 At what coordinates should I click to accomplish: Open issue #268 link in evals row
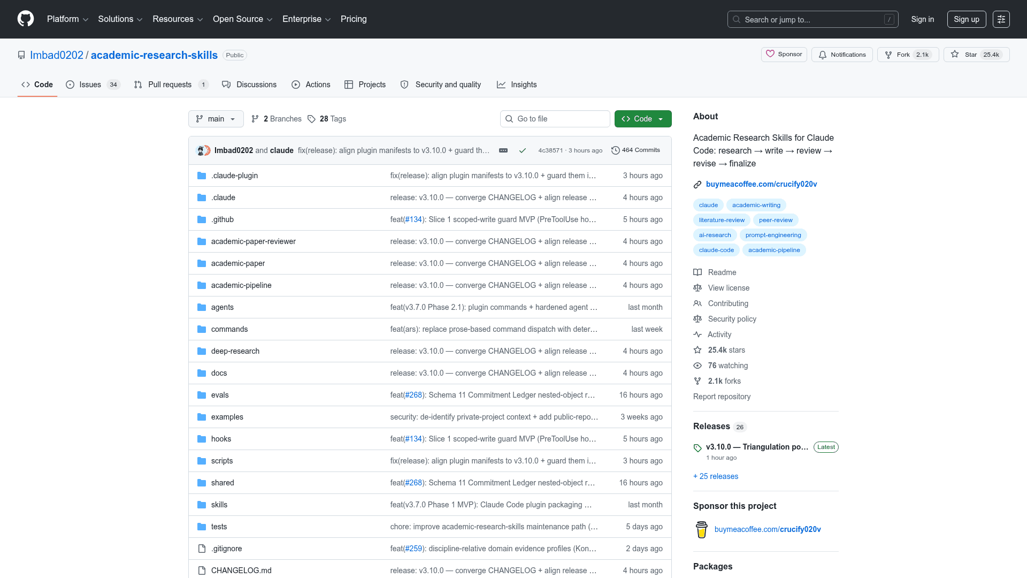413,395
